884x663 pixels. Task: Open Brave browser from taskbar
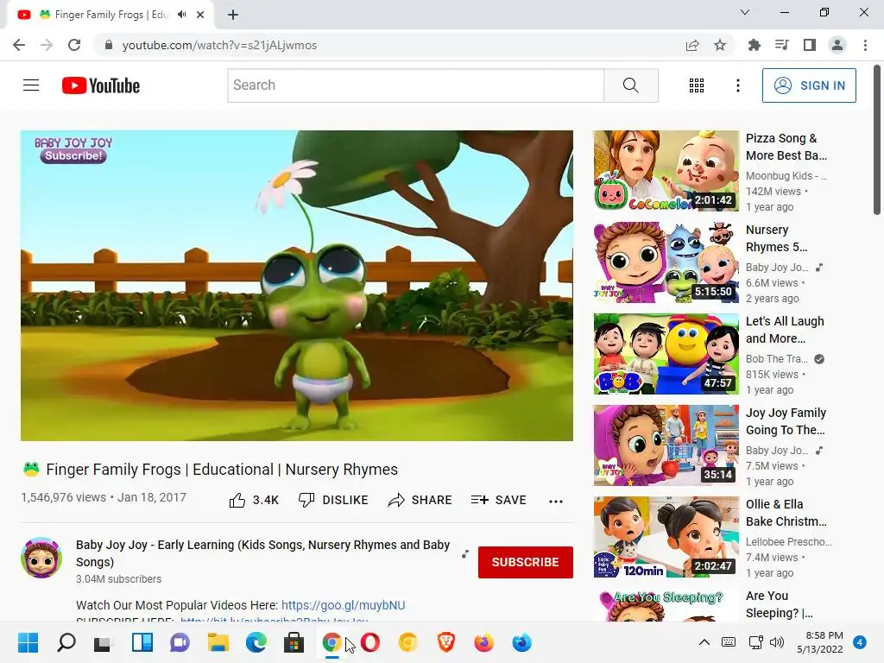446,642
